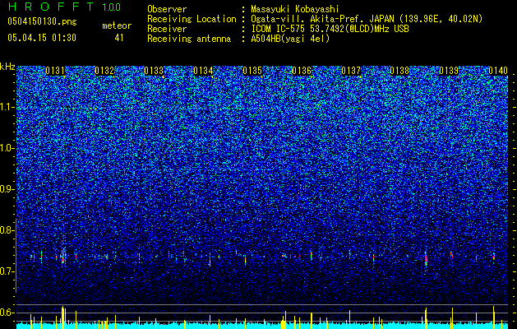The width and height of the screenshot is (517, 329).
Task: Click the Receiver label
Action: 167,29
